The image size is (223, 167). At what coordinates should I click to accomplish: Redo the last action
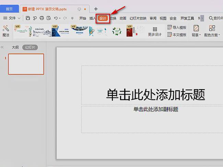tap(65, 18)
